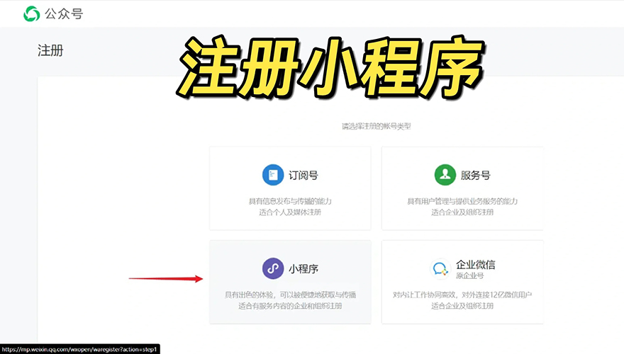This screenshot has width=624, height=354.
Task: Click the green WeChat Official Account logo
Action: (x=31, y=13)
